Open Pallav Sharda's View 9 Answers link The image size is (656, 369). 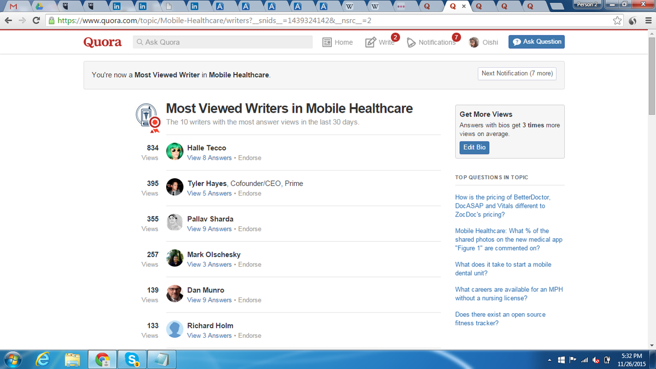point(209,229)
